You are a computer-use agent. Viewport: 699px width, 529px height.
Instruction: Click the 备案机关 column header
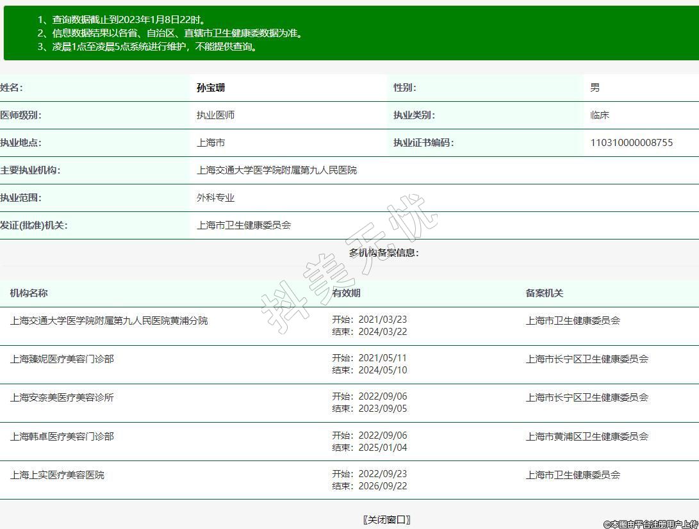[544, 293]
